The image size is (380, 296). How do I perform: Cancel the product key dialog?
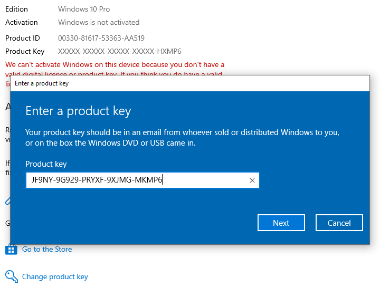(339, 223)
